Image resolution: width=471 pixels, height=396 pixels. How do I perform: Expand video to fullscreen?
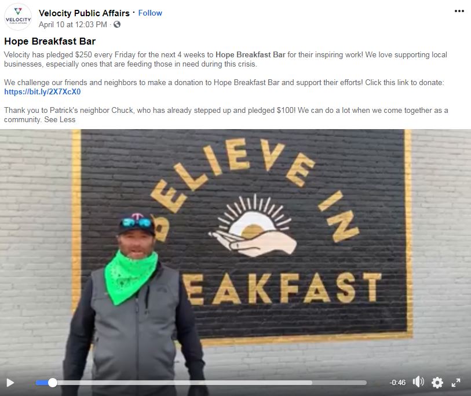(456, 383)
